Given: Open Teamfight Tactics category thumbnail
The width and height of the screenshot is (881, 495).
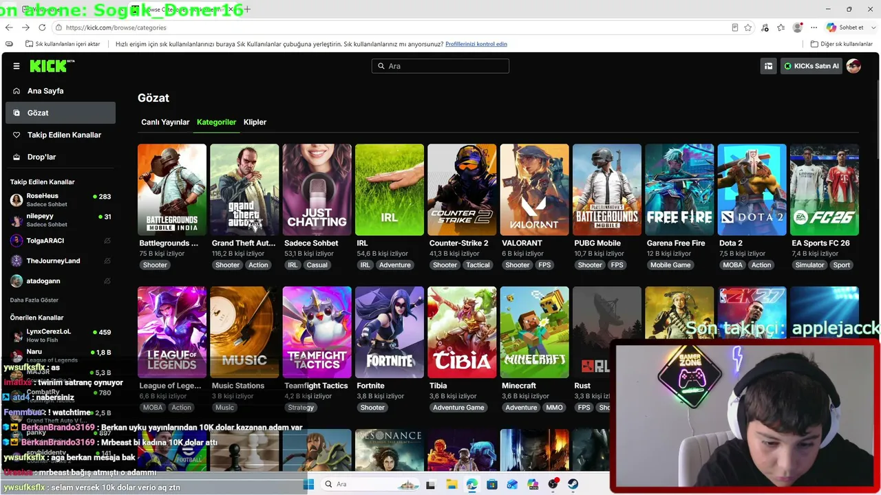Looking at the screenshot, I should click(x=317, y=332).
